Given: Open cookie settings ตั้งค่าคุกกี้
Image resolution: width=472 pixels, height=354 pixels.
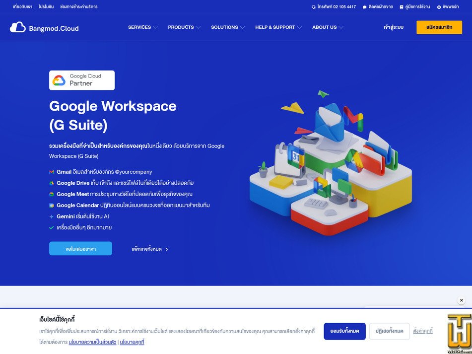Looking at the screenshot, I should 423,331.
